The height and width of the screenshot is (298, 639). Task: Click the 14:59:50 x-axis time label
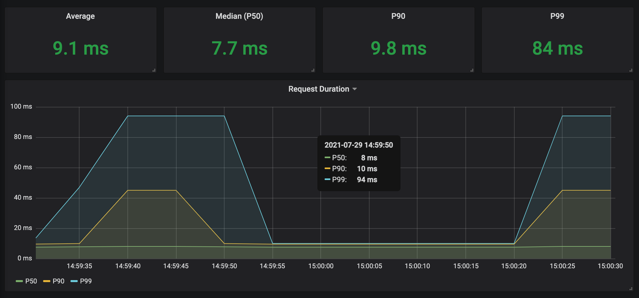tap(224, 266)
